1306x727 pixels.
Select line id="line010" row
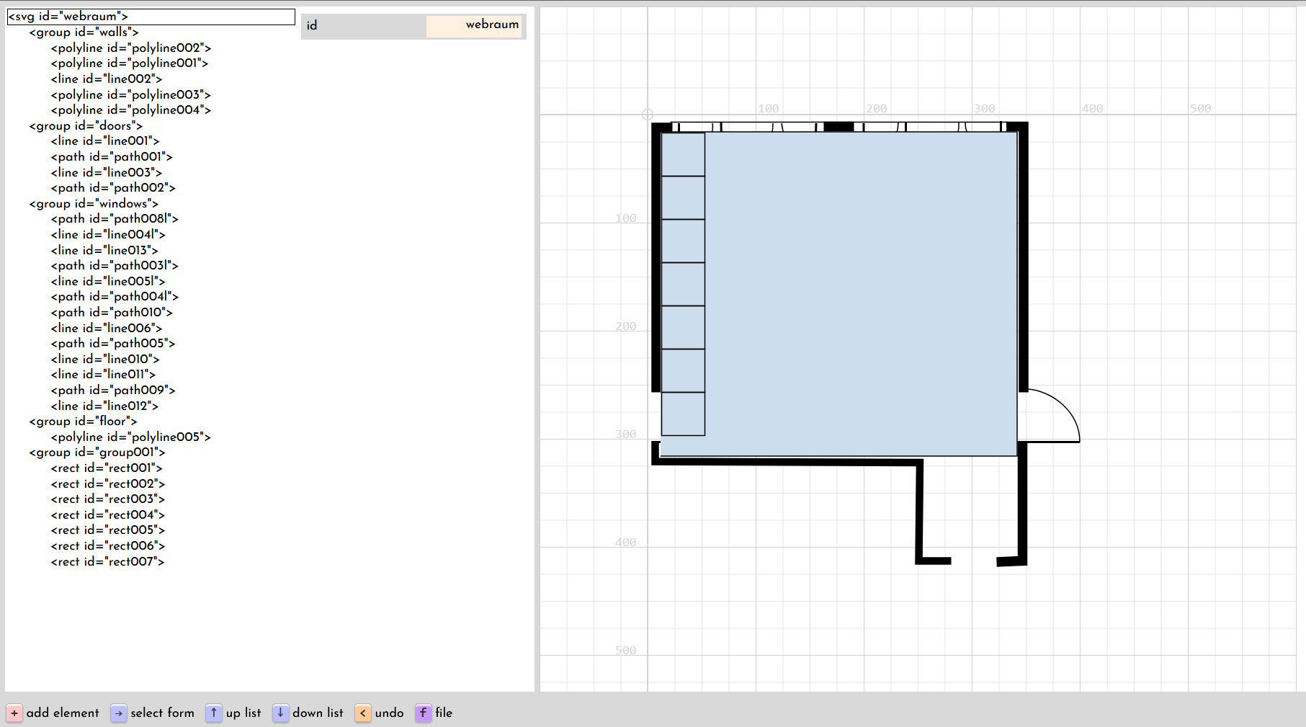pos(105,360)
